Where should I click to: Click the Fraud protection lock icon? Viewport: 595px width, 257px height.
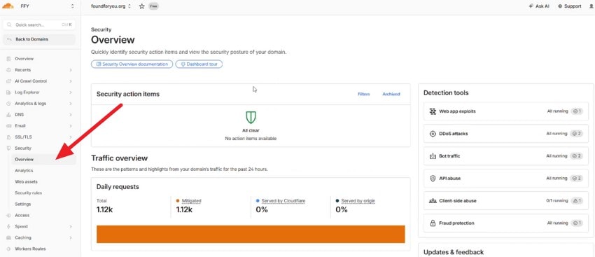click(x=433, y=223)
